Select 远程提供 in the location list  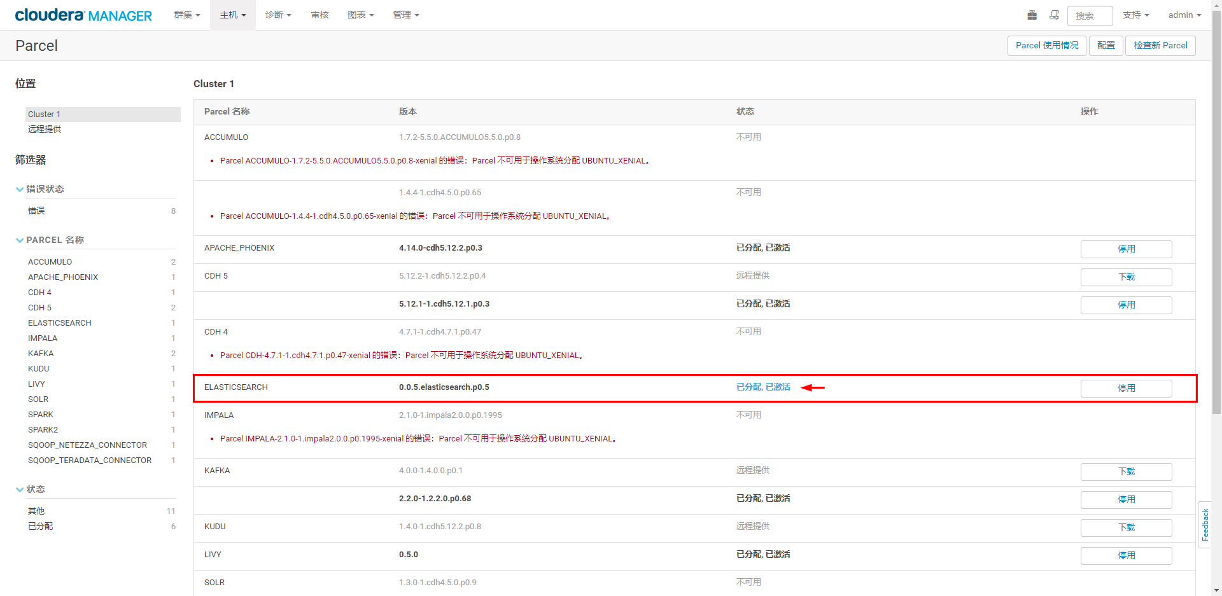click(45, 129)
